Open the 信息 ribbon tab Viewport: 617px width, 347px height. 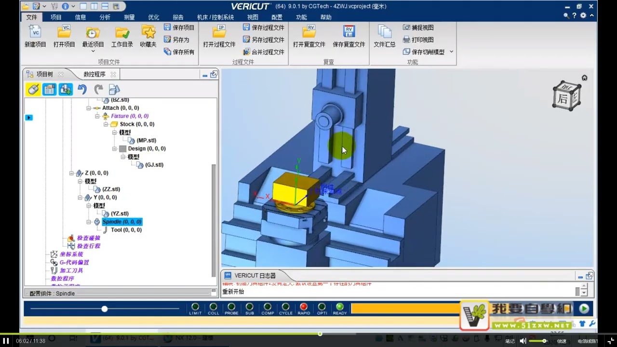pyautogui.click(x=80, y=17)
